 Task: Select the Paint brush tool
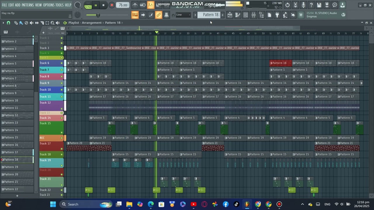click(21, 23)
